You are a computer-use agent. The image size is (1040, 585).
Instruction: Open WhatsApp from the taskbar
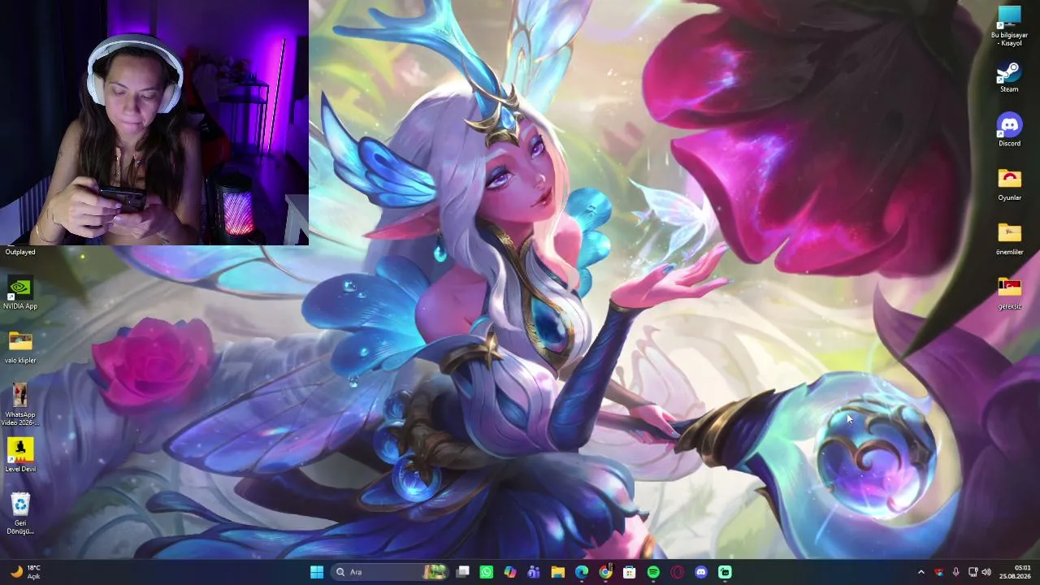coord(487,572)
